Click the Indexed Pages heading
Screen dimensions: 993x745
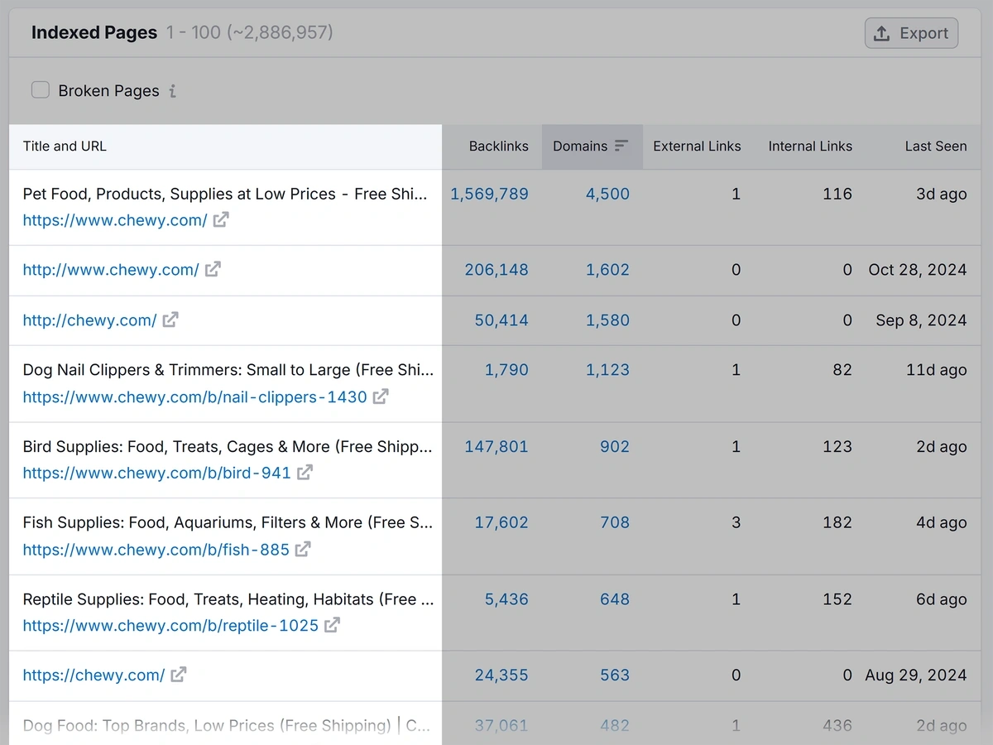[94, 32]
